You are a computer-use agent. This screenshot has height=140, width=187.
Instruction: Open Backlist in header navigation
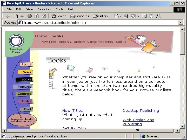click(121, 42)
